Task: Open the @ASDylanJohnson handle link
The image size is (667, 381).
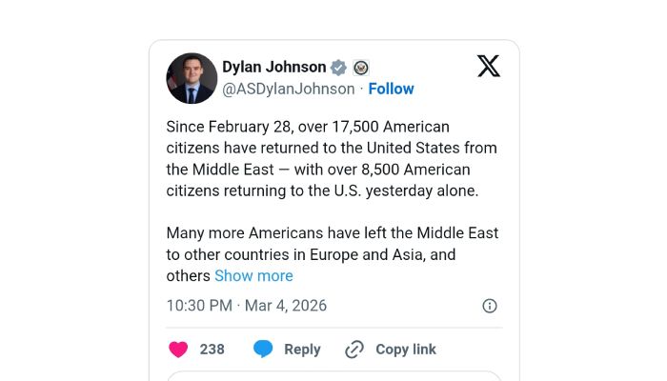Action: [288, 89]
